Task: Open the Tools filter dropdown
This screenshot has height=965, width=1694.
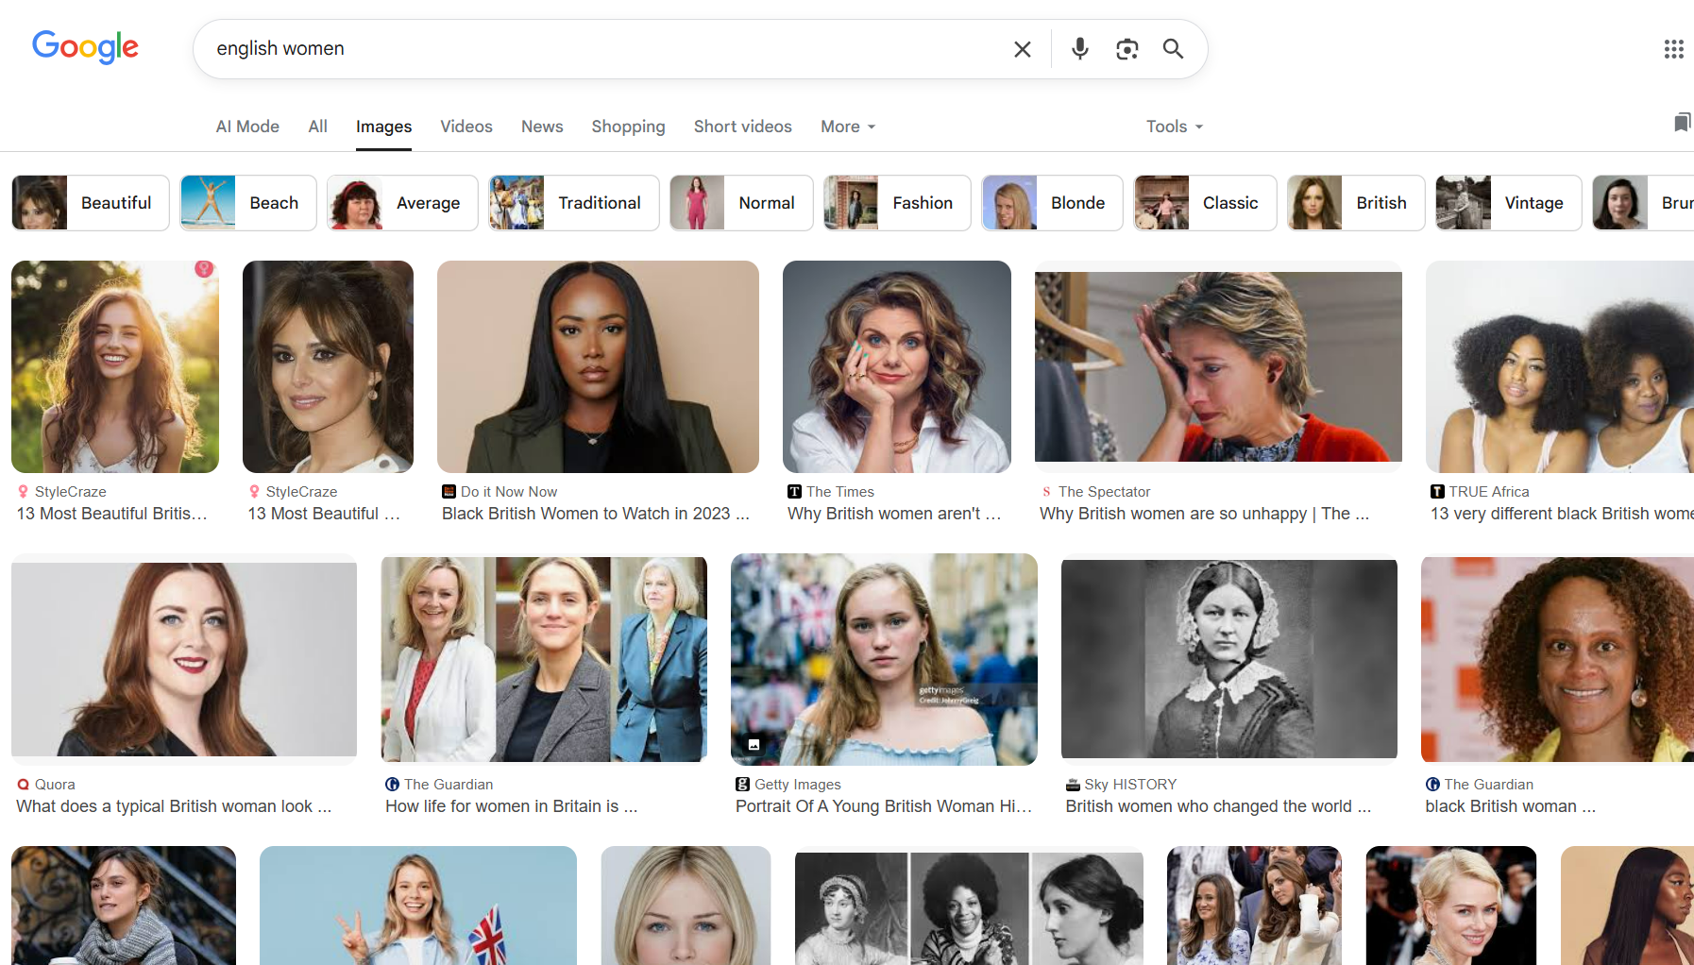Action: [x=1174, y=127]
